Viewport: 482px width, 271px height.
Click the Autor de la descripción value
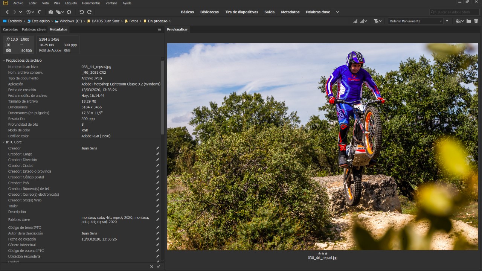point(89,233)
